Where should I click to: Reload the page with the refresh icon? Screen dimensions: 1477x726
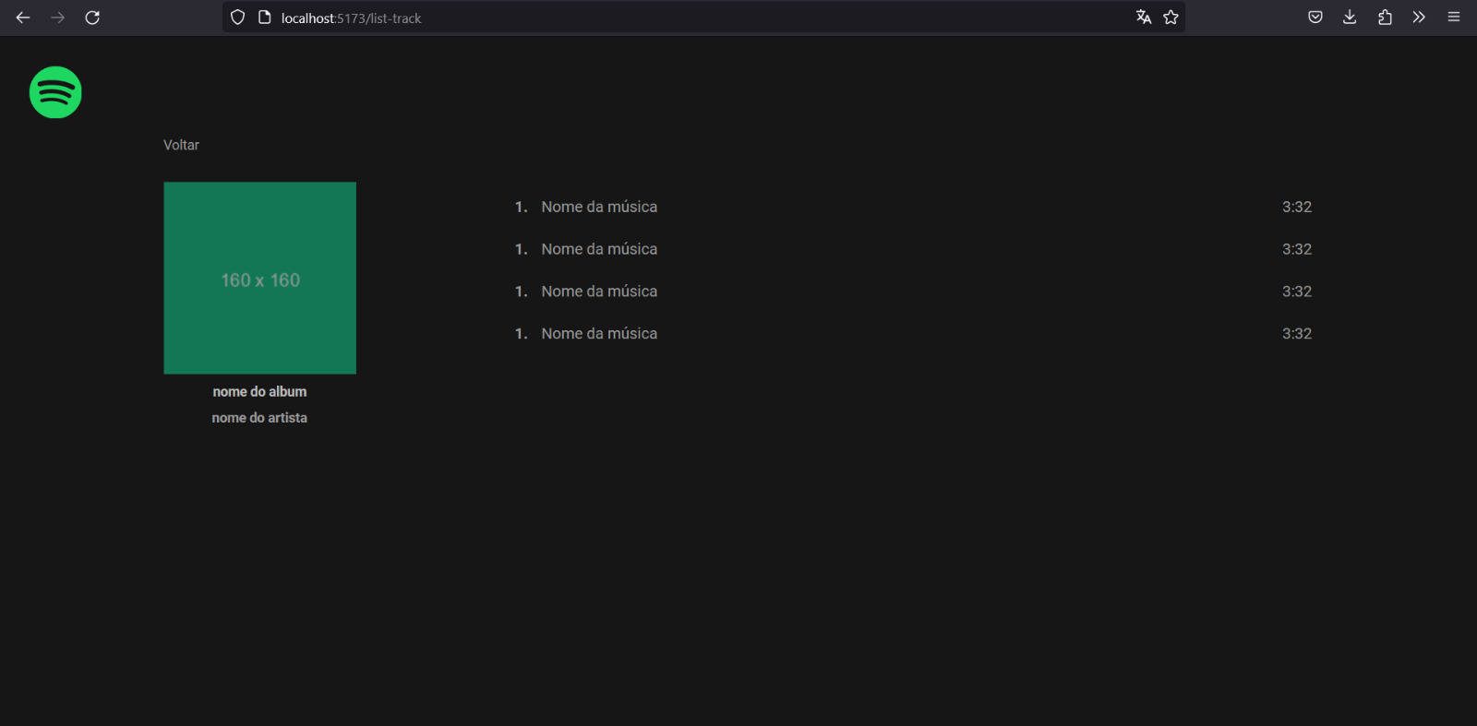(x=92, y=18)
